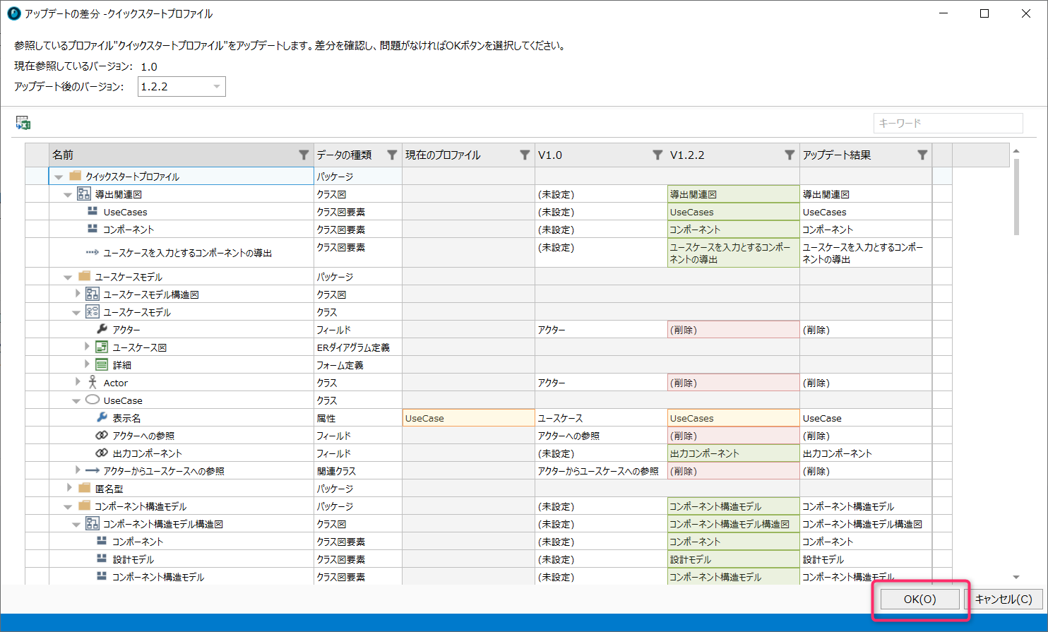
Task: Click the キャンセル(C) button
Action: (x=1003, y=599)
